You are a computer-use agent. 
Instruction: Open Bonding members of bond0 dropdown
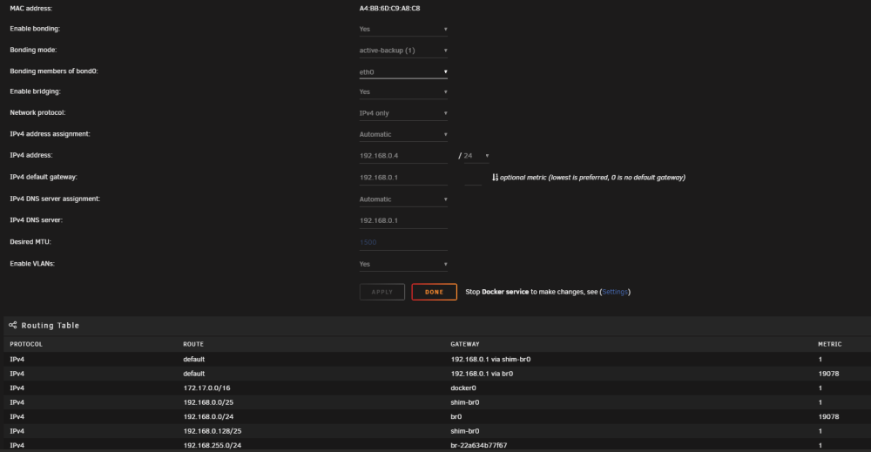point(403,72)
